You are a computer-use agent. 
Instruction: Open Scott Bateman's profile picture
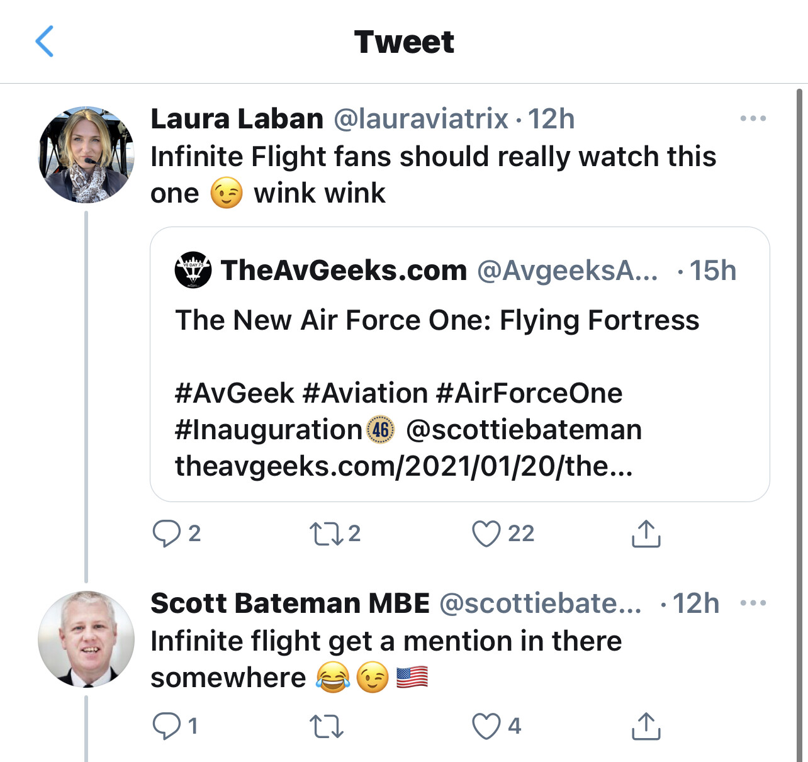coord(86,639)
